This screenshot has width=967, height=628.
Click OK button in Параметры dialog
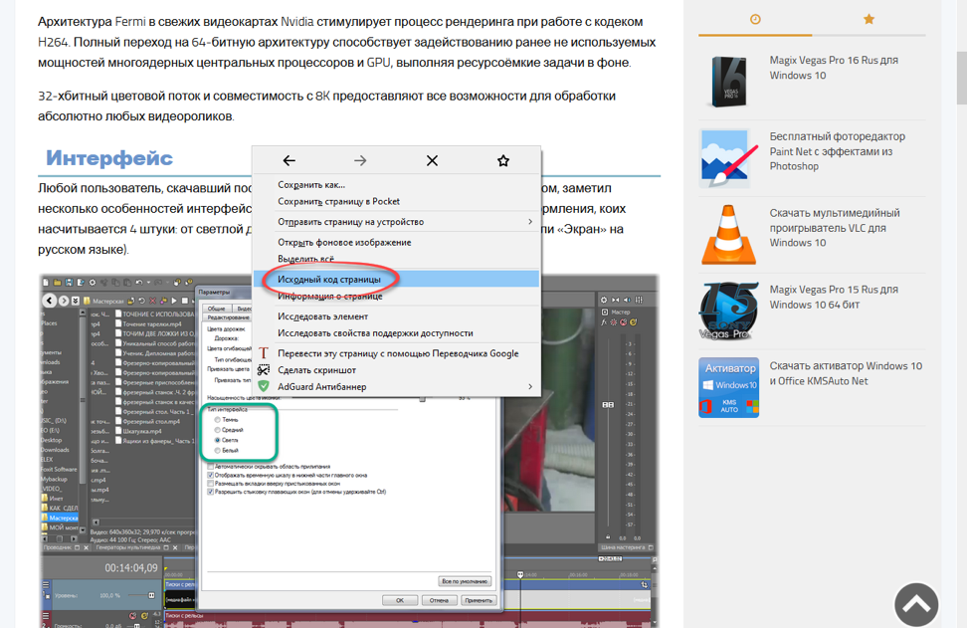400,600
